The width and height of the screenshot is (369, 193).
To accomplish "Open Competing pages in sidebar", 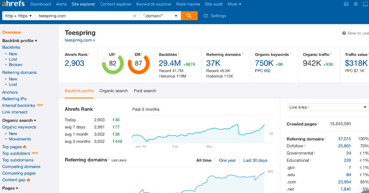I will 19,173.
